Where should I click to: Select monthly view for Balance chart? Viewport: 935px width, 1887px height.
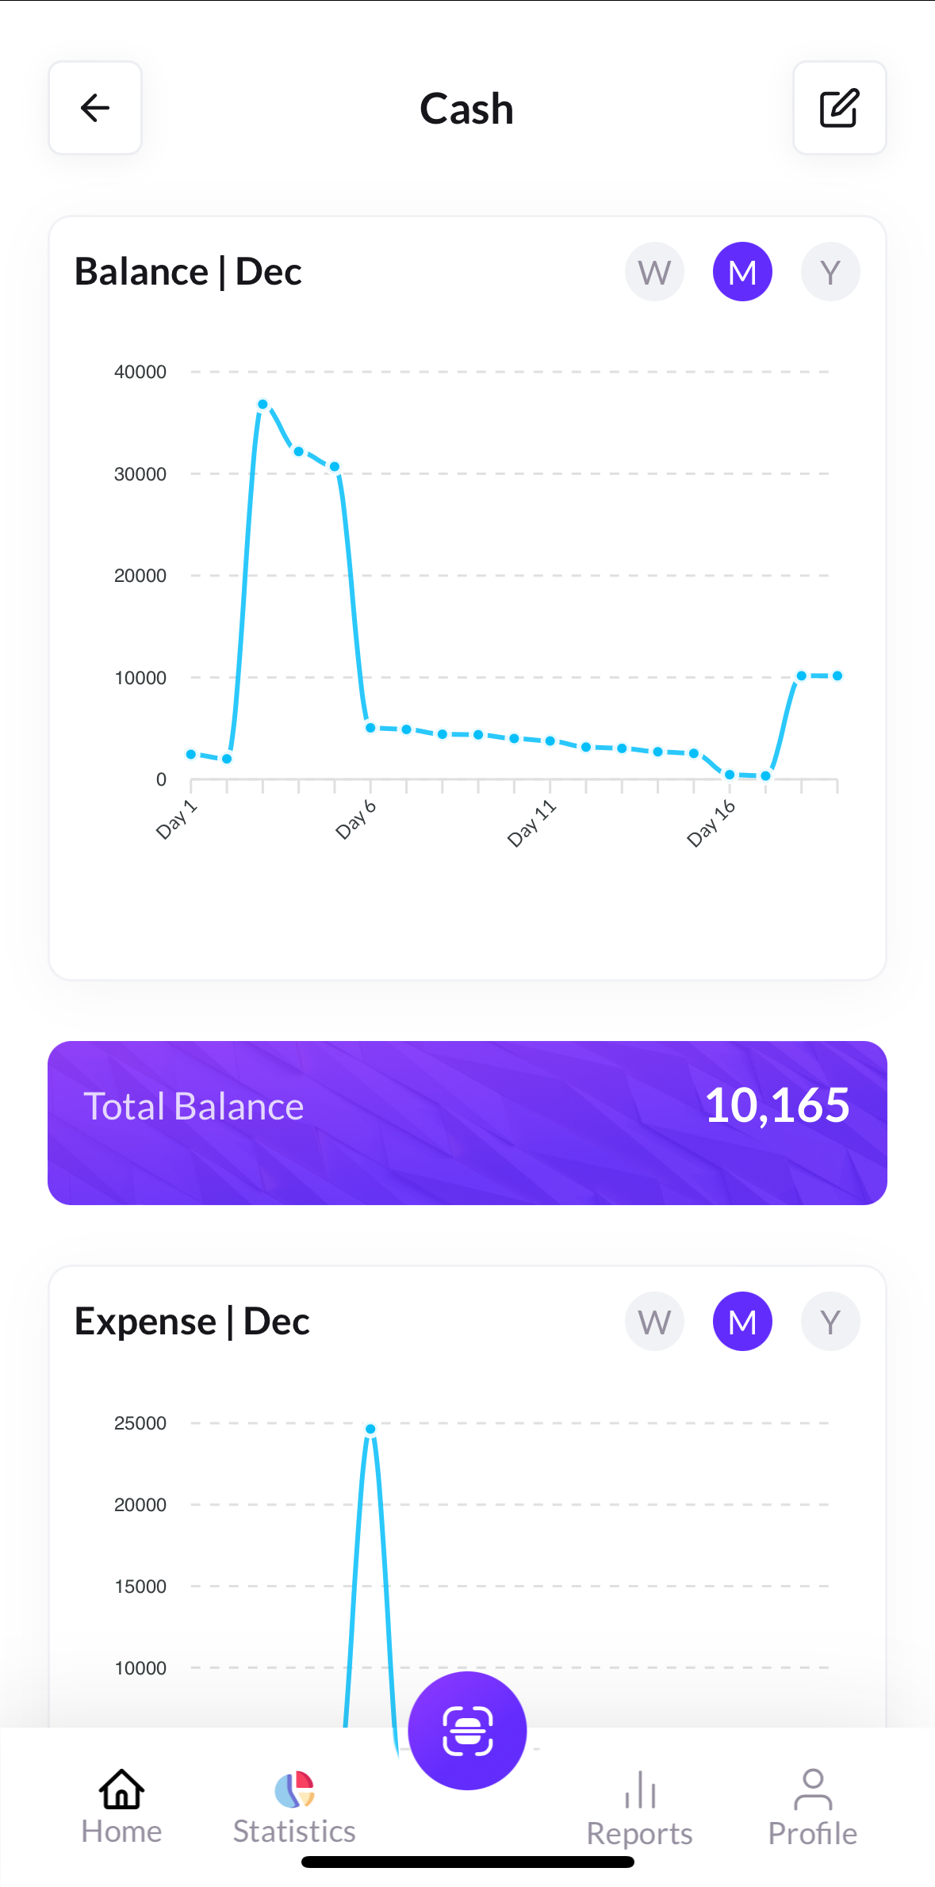742,272
